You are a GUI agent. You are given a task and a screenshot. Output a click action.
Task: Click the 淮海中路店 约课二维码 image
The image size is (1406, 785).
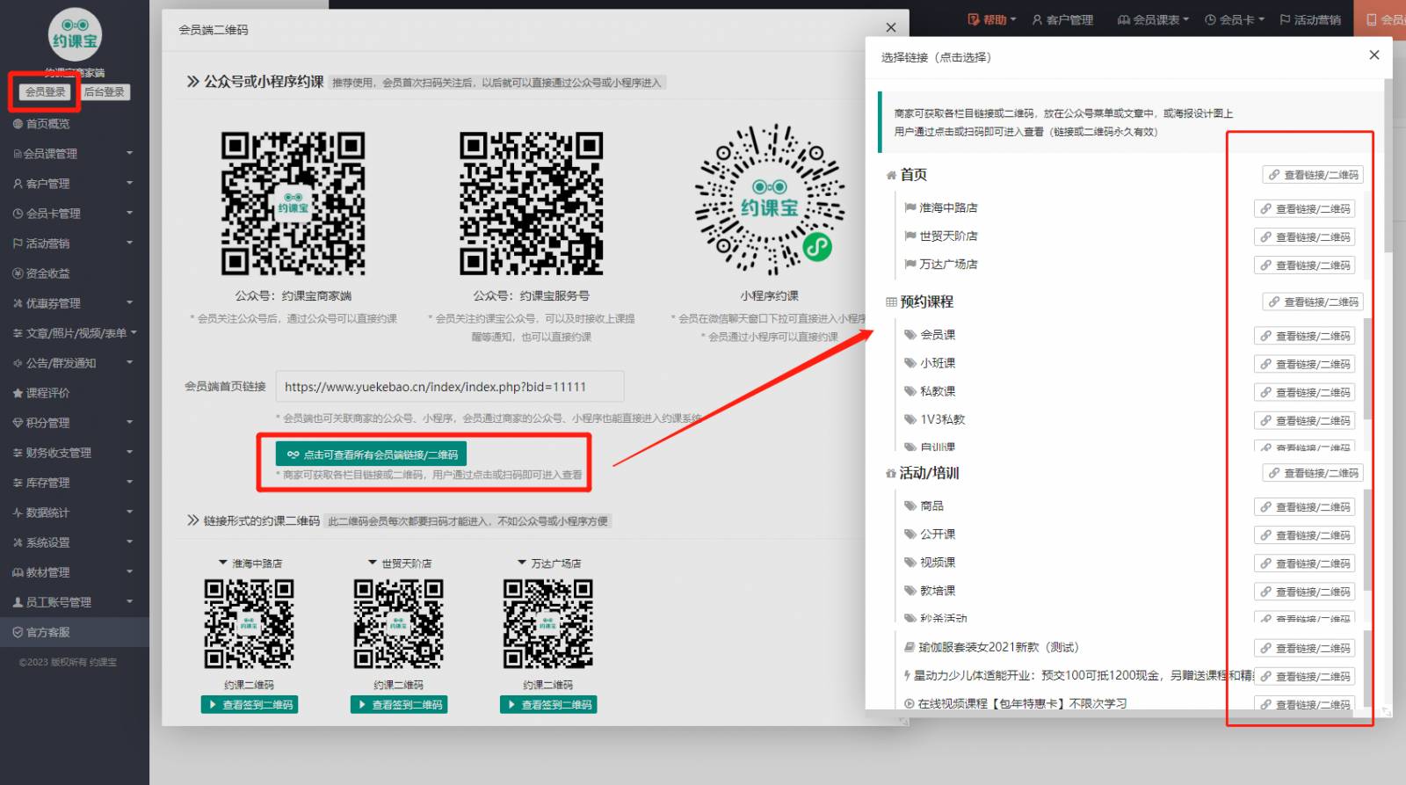pos(250,623)
